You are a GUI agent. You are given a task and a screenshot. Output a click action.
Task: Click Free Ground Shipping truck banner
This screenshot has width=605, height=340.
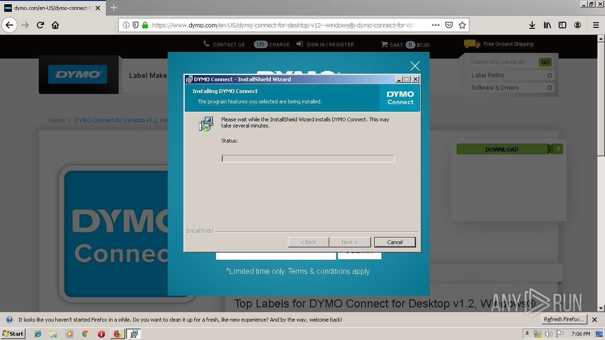click(499, 44)
